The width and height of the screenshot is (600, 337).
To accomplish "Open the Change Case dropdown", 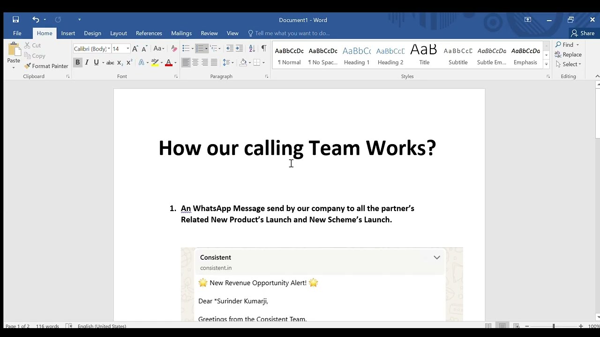I will (x=159, y=49).
